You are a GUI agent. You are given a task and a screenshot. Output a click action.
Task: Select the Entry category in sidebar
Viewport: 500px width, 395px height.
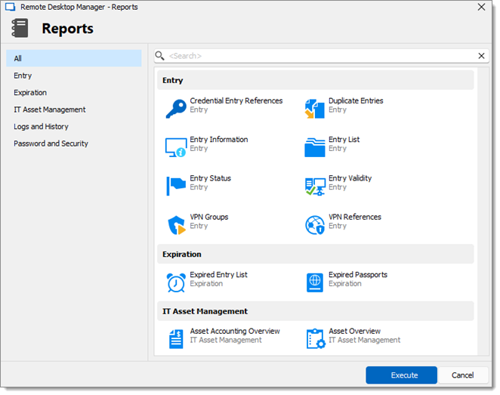coord(74,76)
